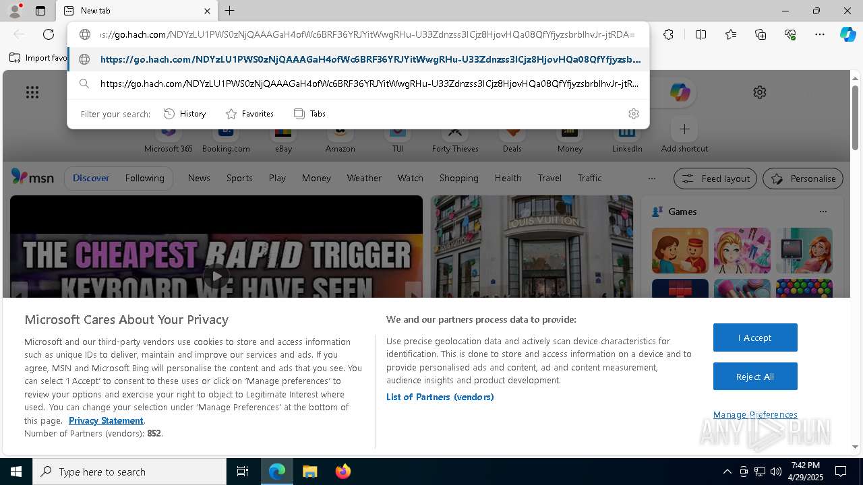The height and width of the screenshot is (485, 863).
Task: Play the rapid trigger keyboard video
Action: (x=216, y=276)
